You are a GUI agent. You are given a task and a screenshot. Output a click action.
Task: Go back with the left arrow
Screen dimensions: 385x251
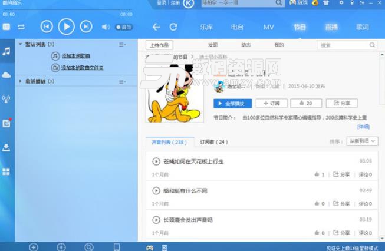156,27
